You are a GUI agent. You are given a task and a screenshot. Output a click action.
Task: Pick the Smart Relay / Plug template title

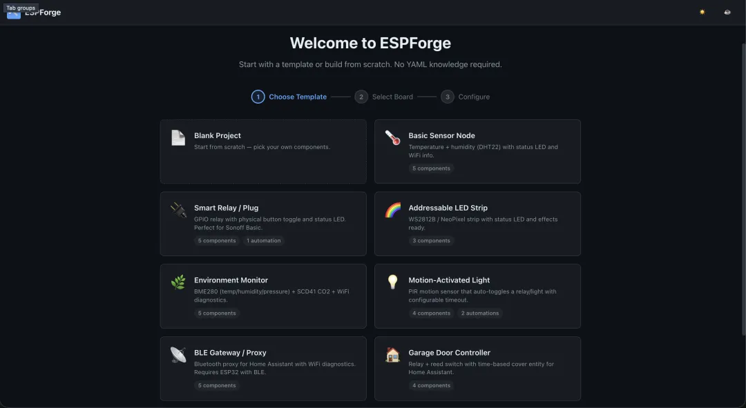[226, 208]
